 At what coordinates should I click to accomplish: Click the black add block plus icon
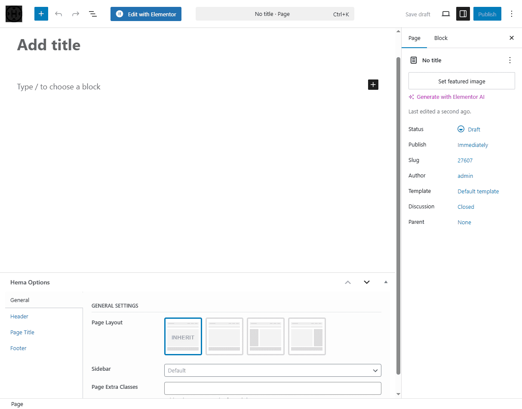pyautogui.click(x=373, y=85)
